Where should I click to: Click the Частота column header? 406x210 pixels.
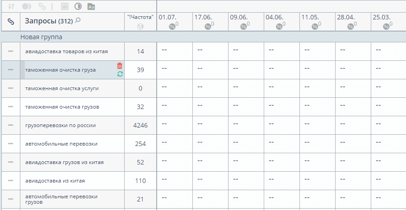pyautogui.click(x=140, y=17)
